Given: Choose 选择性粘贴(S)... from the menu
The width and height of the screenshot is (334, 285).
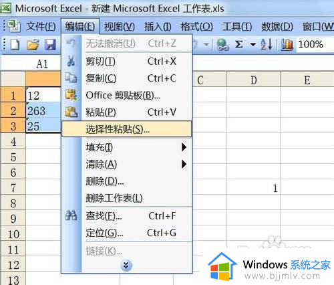Looking at the screenshot, I should pyautogui.click(x=126, y=129).
